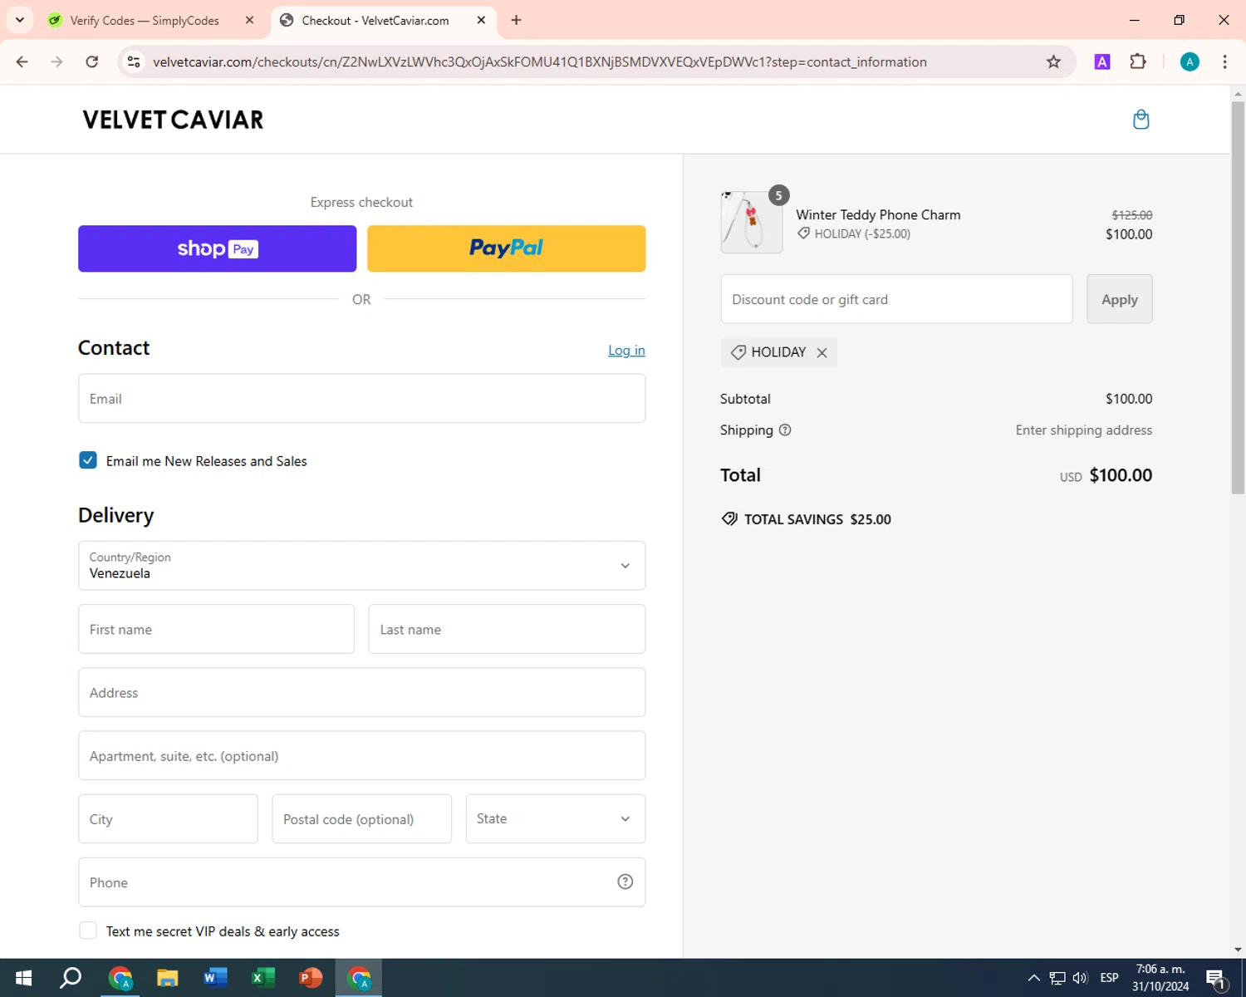Open the purple A extension icon
This screenshot has height=997, width=1246.
[1102, 62]
